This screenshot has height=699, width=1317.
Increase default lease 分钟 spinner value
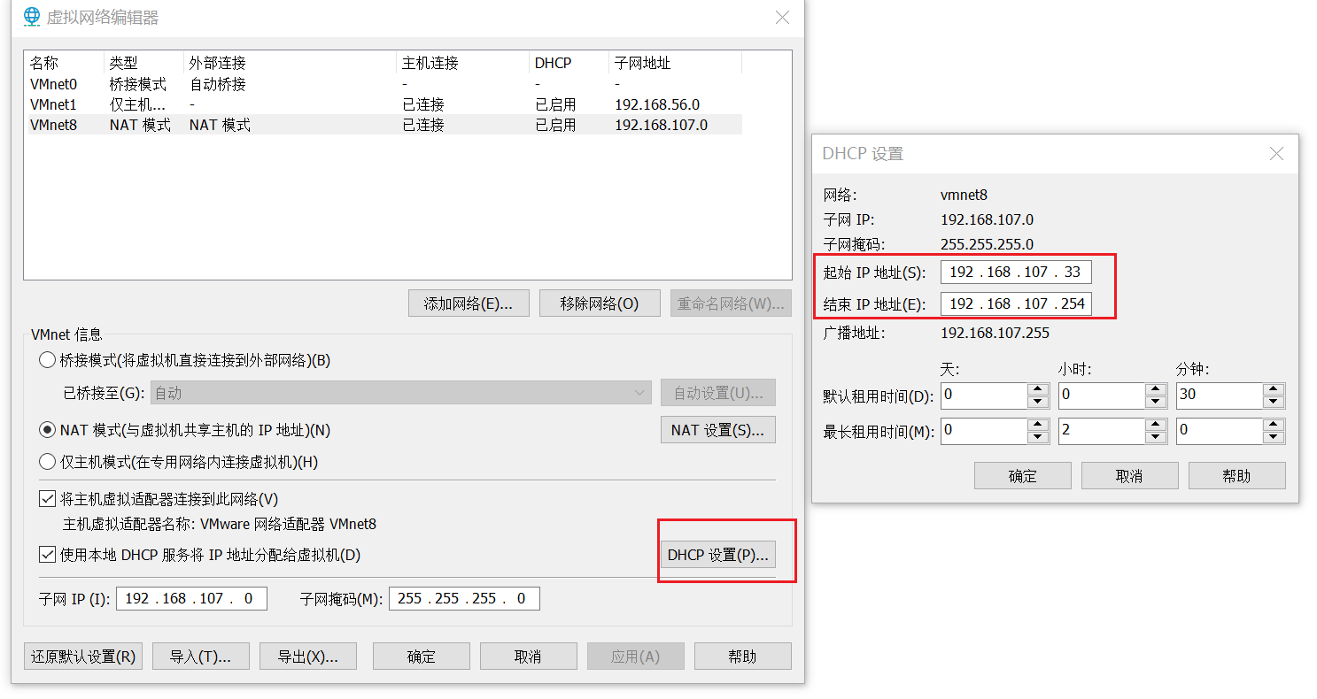(1274, 388)
